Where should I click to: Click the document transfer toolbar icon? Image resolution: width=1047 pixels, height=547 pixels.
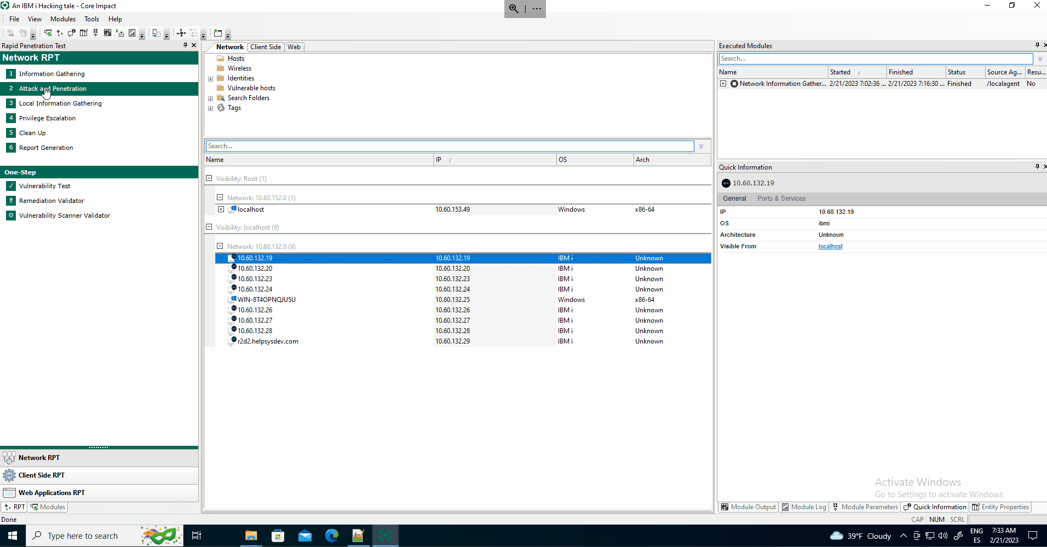[x=157, y=33]
